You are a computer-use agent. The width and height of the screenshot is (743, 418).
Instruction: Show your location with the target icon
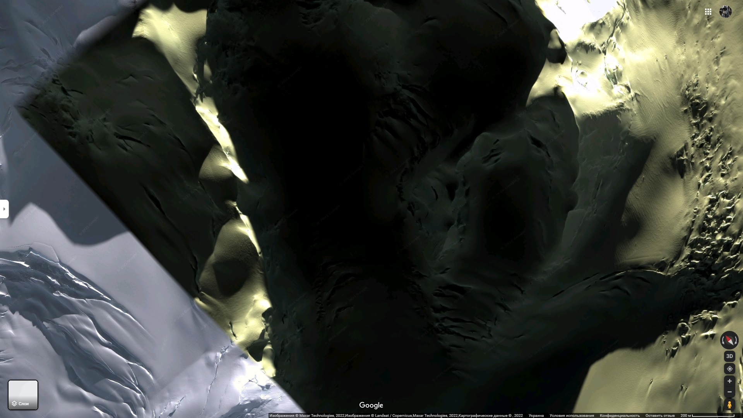point(729,368)
